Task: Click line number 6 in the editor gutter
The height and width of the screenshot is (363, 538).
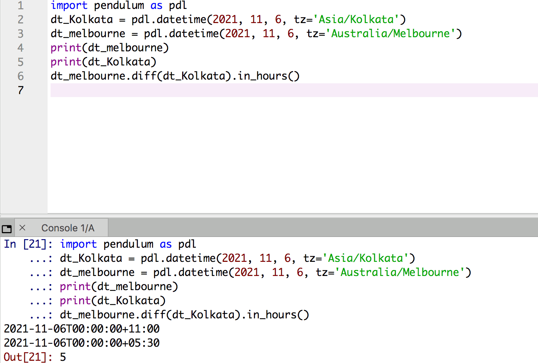Action: coord(21,76)
